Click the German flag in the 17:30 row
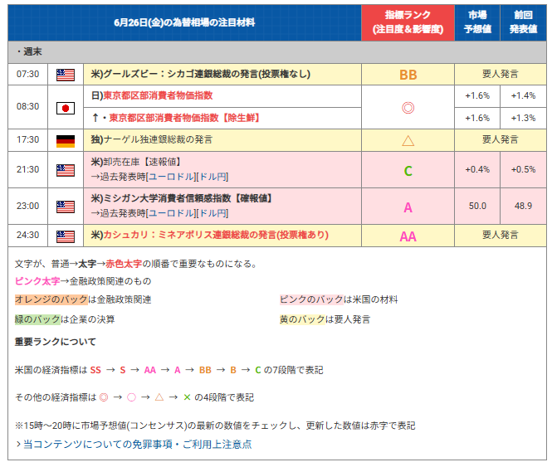 tap(66, 141)
